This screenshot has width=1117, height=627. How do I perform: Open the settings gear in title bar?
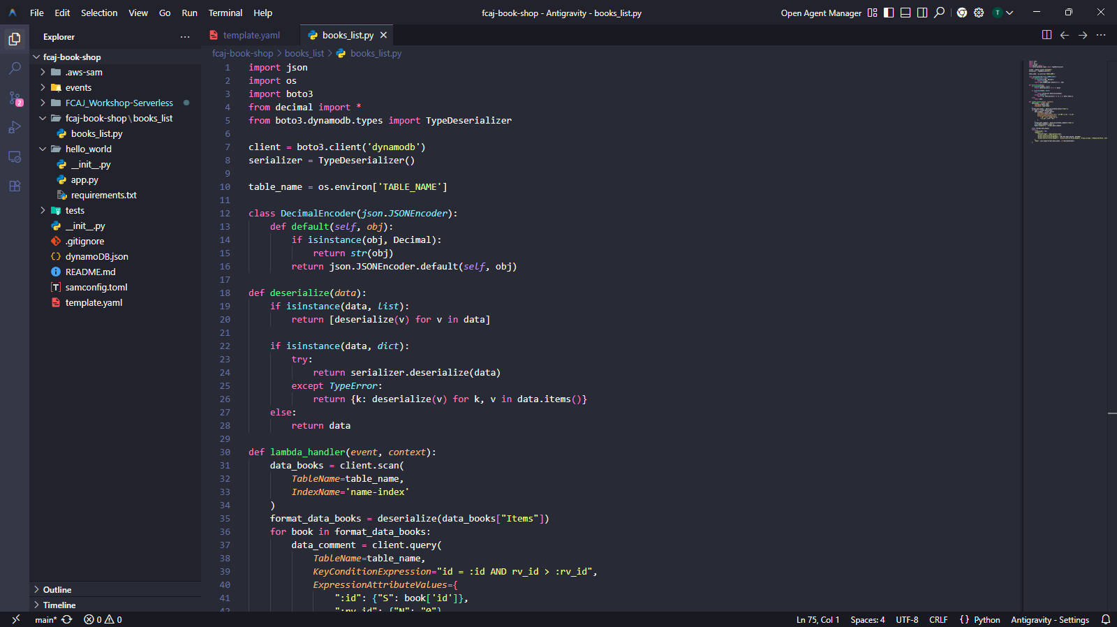tap(979, 13)
